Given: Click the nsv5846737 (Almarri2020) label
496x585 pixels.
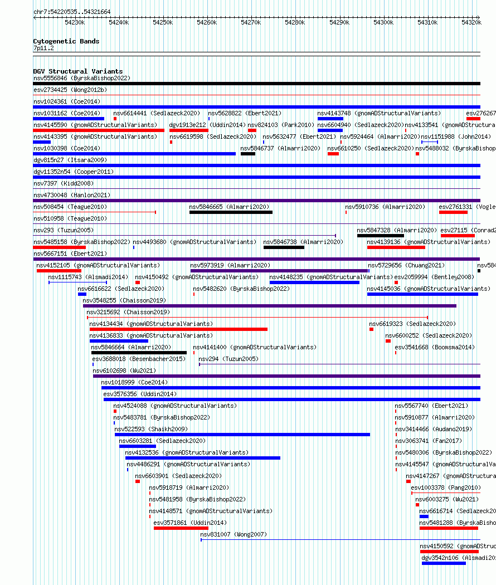Looking at the screenshot, I should [x=280, y=149].
